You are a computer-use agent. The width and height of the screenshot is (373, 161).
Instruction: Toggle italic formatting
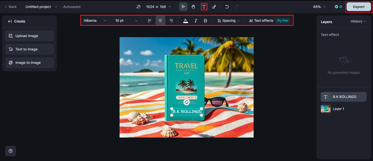pyautogui.click(x=196, y=21)
